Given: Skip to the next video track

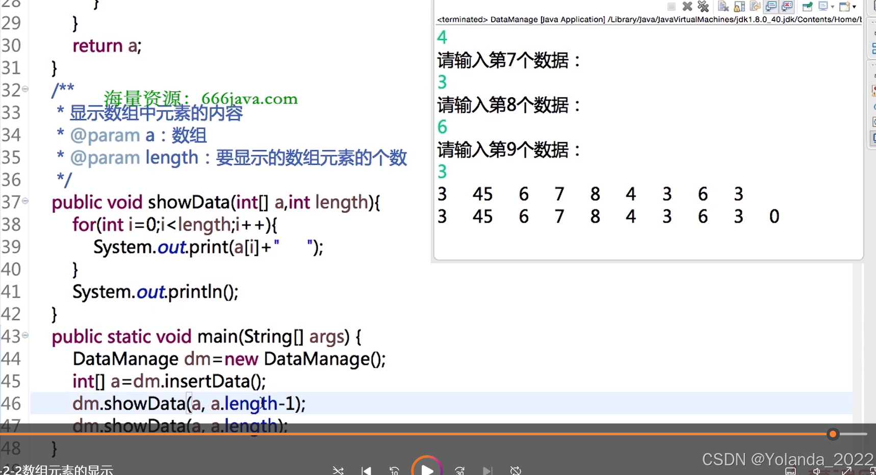Looking at the screenshot, I should [487, 470].
